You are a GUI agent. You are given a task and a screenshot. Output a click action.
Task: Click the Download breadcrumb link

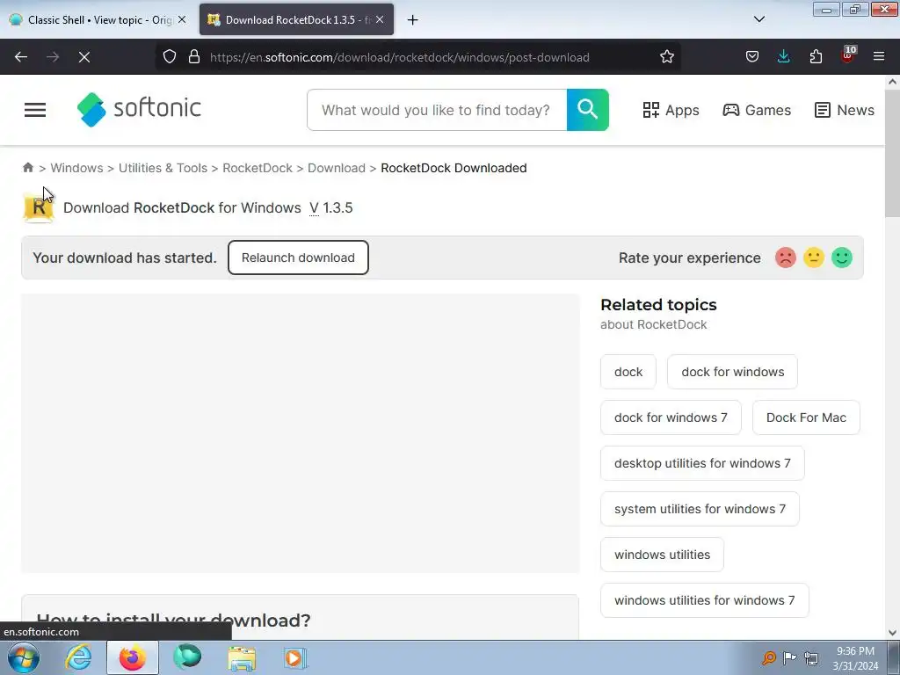pos(337,168)
